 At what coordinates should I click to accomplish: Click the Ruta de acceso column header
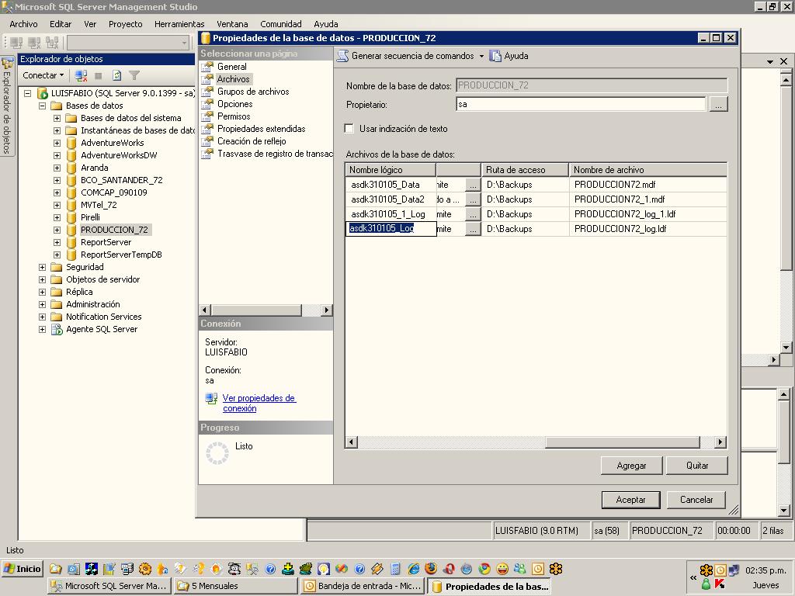tap(525, 170)
